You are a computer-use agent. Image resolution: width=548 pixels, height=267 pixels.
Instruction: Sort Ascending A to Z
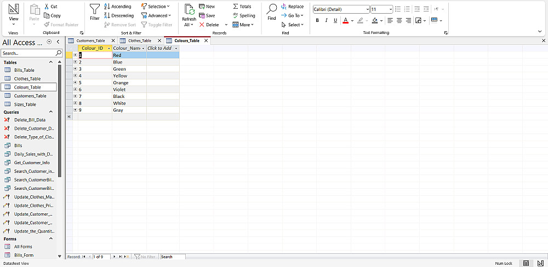tap(118, 7)
